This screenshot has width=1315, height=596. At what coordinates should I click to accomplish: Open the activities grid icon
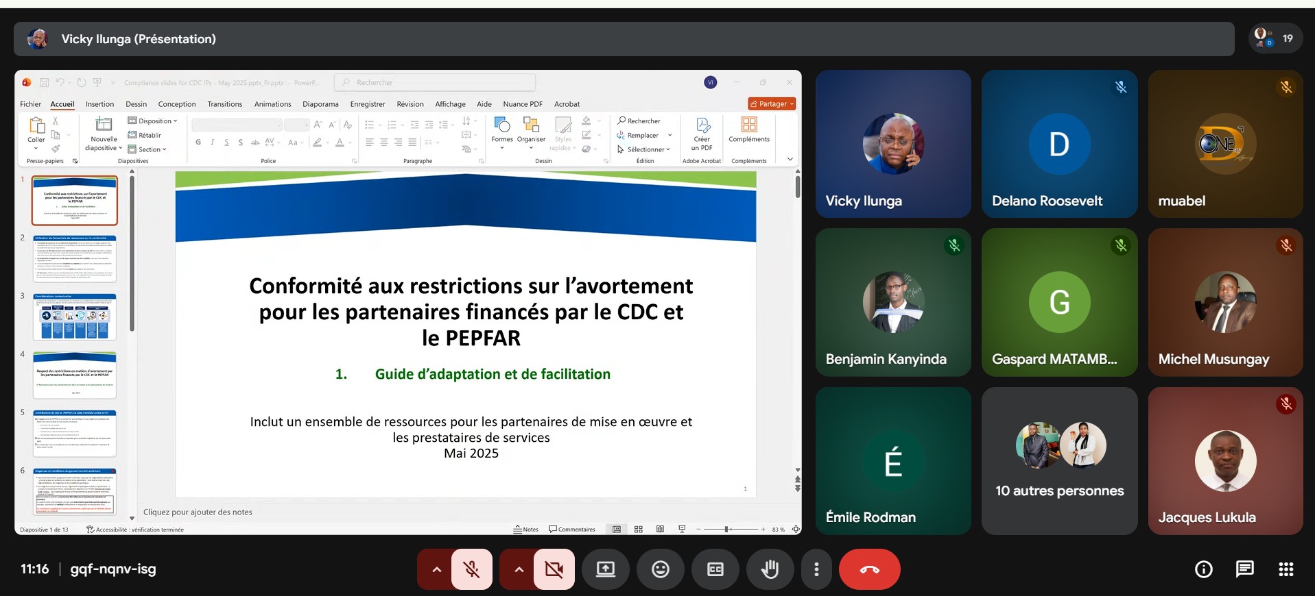click(1286, 569)
